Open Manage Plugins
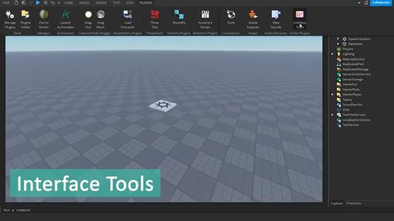This screenshot has height=221, width=394. tap(10, 19)
